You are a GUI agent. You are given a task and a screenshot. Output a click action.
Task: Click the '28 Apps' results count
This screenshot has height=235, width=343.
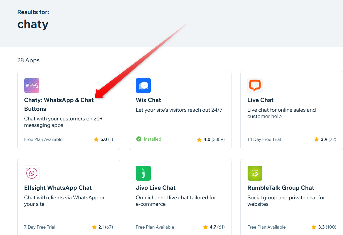pos(28,61)
